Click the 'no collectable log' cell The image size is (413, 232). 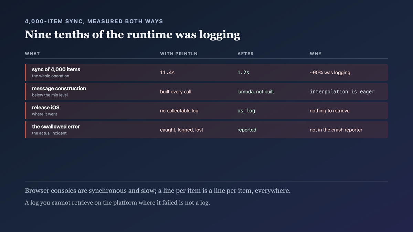coord(179,111)
